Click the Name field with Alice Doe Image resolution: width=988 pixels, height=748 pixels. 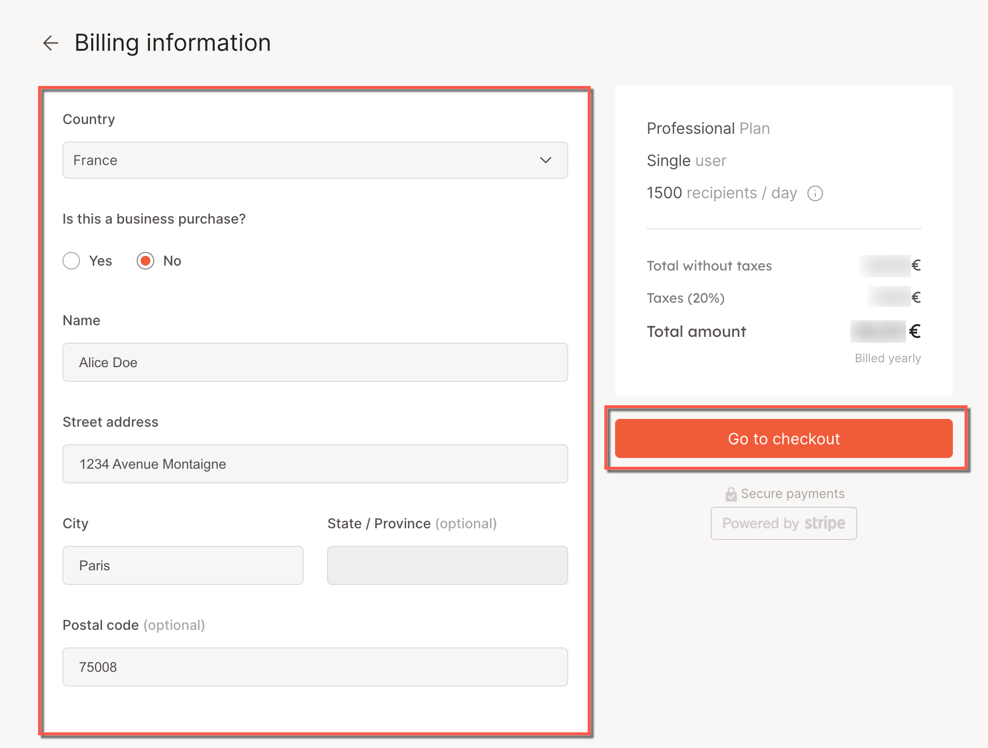pyautogui.click(x=315, y=362)
